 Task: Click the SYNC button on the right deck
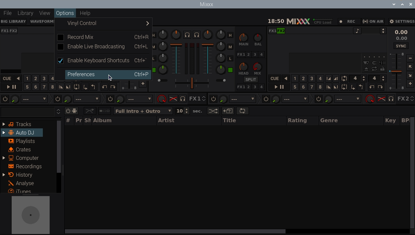click(x=400, y=46)
